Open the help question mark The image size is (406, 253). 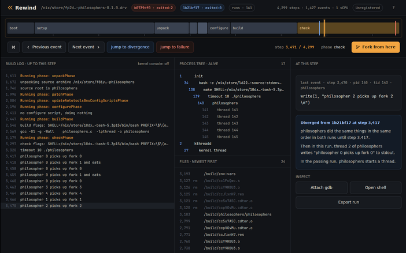point(393,7)
